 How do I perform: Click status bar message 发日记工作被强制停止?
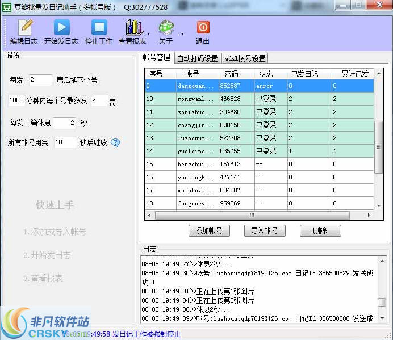point(147,334)
